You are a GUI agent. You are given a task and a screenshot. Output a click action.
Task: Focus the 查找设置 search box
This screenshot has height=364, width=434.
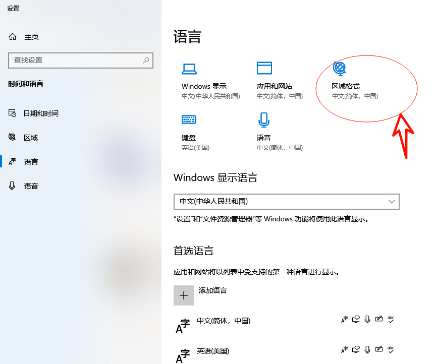81,60
